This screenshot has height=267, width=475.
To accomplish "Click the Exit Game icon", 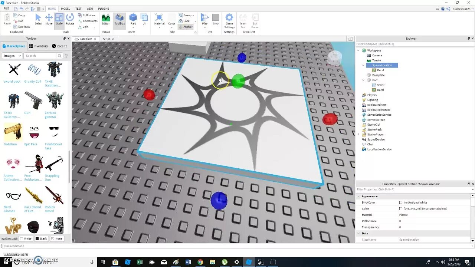I will 255,21.
